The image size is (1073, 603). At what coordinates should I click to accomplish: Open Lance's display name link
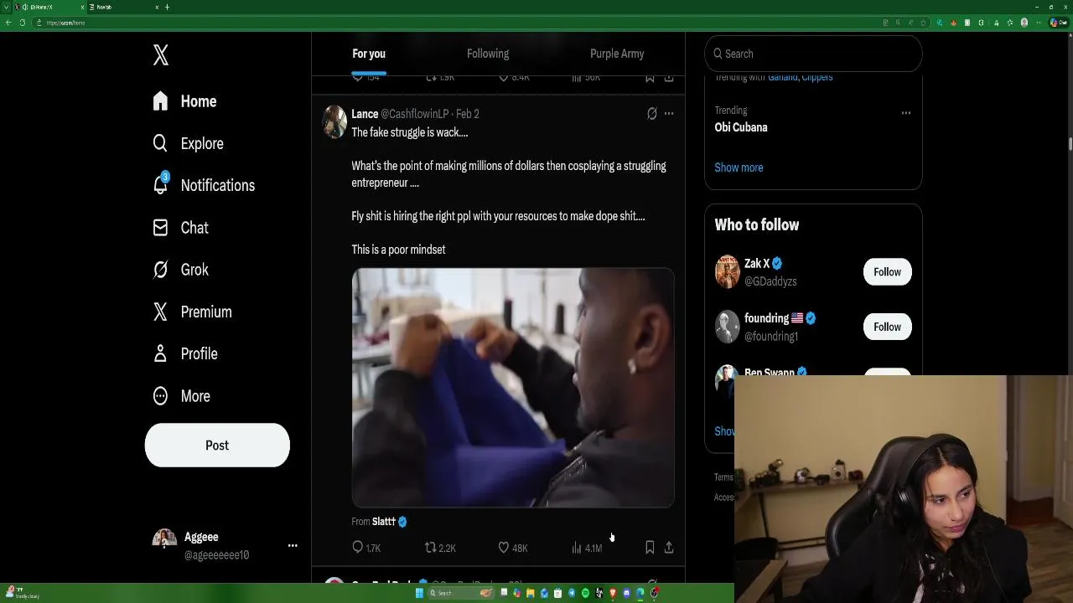tap(365, 114)
